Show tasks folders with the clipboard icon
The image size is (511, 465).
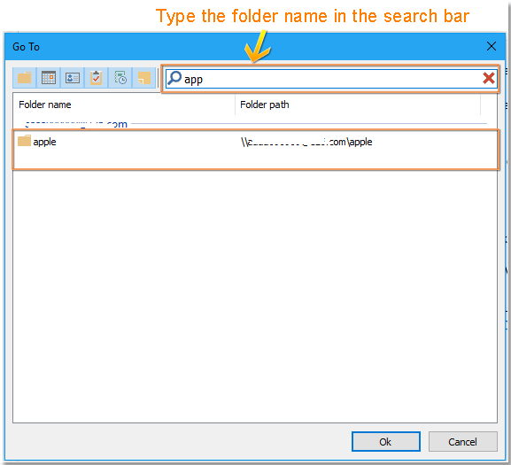pos(97,78)
